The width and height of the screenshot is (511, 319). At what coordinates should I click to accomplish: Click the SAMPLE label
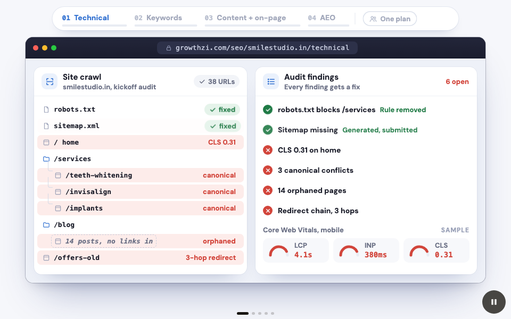[455, 230]
